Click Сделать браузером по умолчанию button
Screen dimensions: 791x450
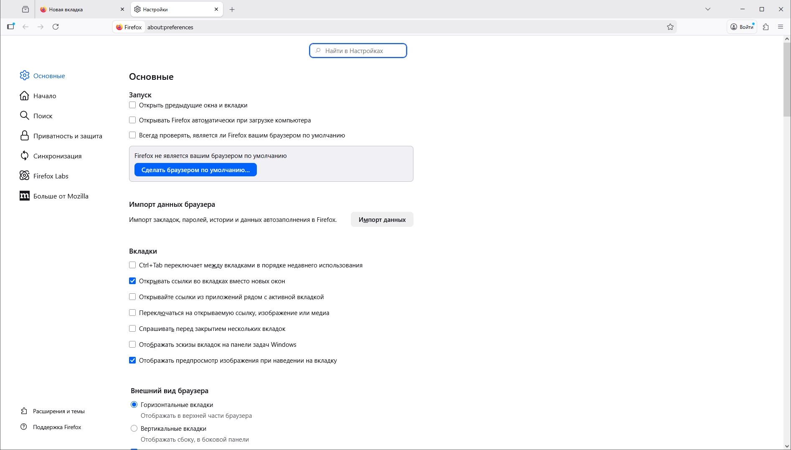[x=195, y=170]
